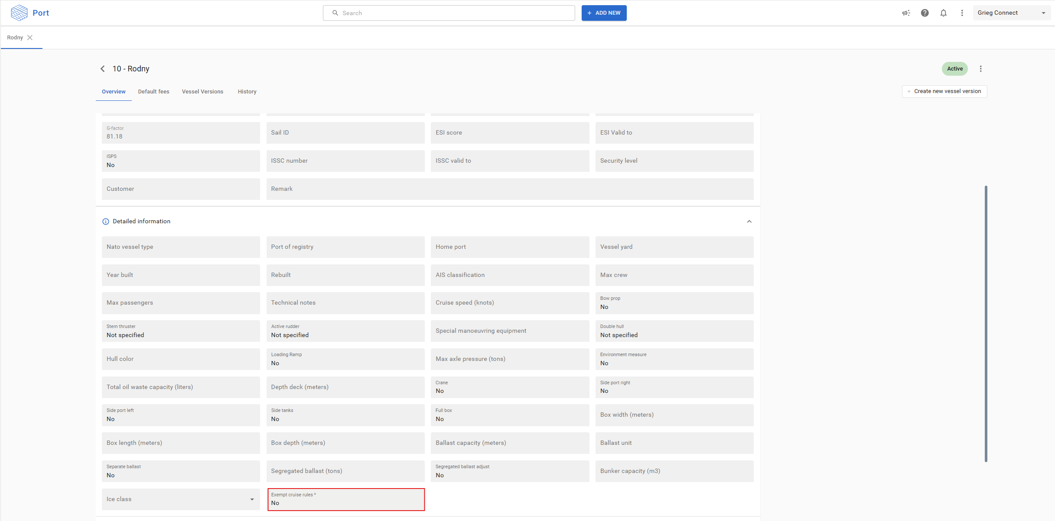1055x521 pixels.
Task: Click the vertical scrollbar on the right
Action: click(986, 324)
